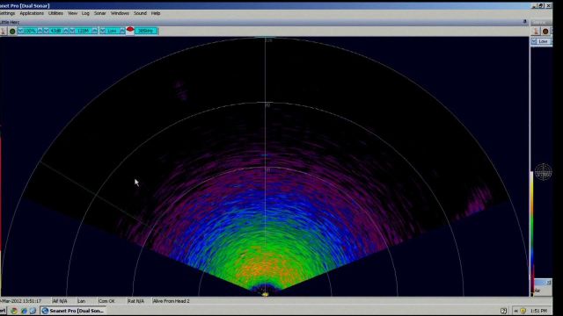Increase the 100% setting with up arrow

40,32
